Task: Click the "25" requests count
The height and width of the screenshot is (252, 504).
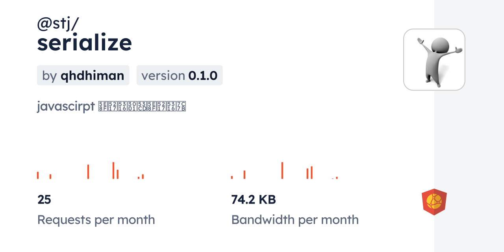Action: tap(44, 200)
